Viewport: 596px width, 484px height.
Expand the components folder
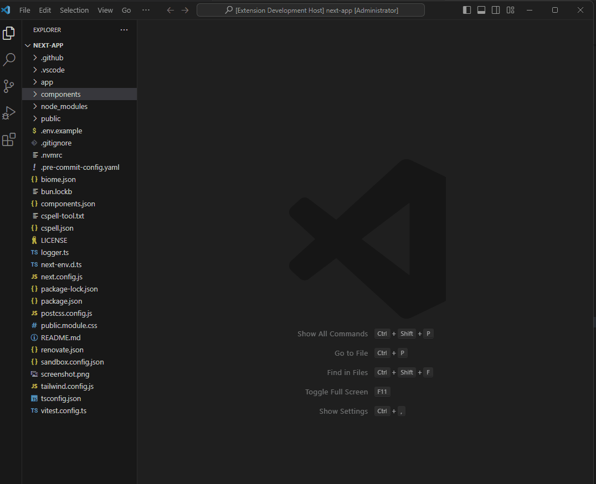tap(79, 94)
